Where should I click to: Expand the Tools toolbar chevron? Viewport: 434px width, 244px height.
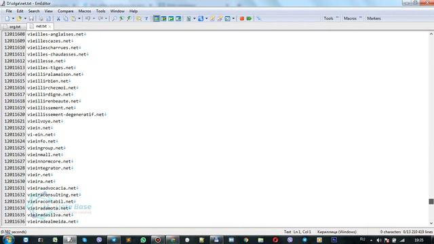coord(337,18)
